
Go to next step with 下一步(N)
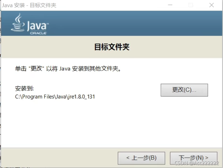point(194,158)
